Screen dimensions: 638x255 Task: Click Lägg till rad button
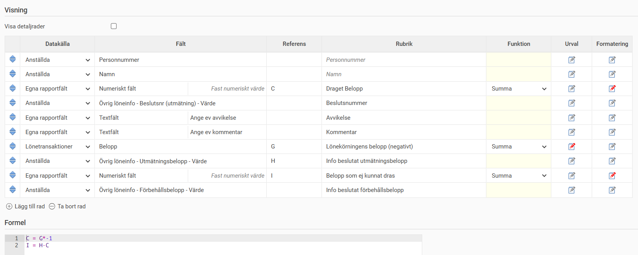[x=26, y=206]
